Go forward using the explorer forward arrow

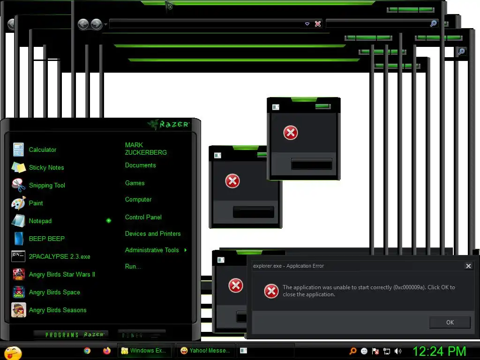click(x=97, y=24)
